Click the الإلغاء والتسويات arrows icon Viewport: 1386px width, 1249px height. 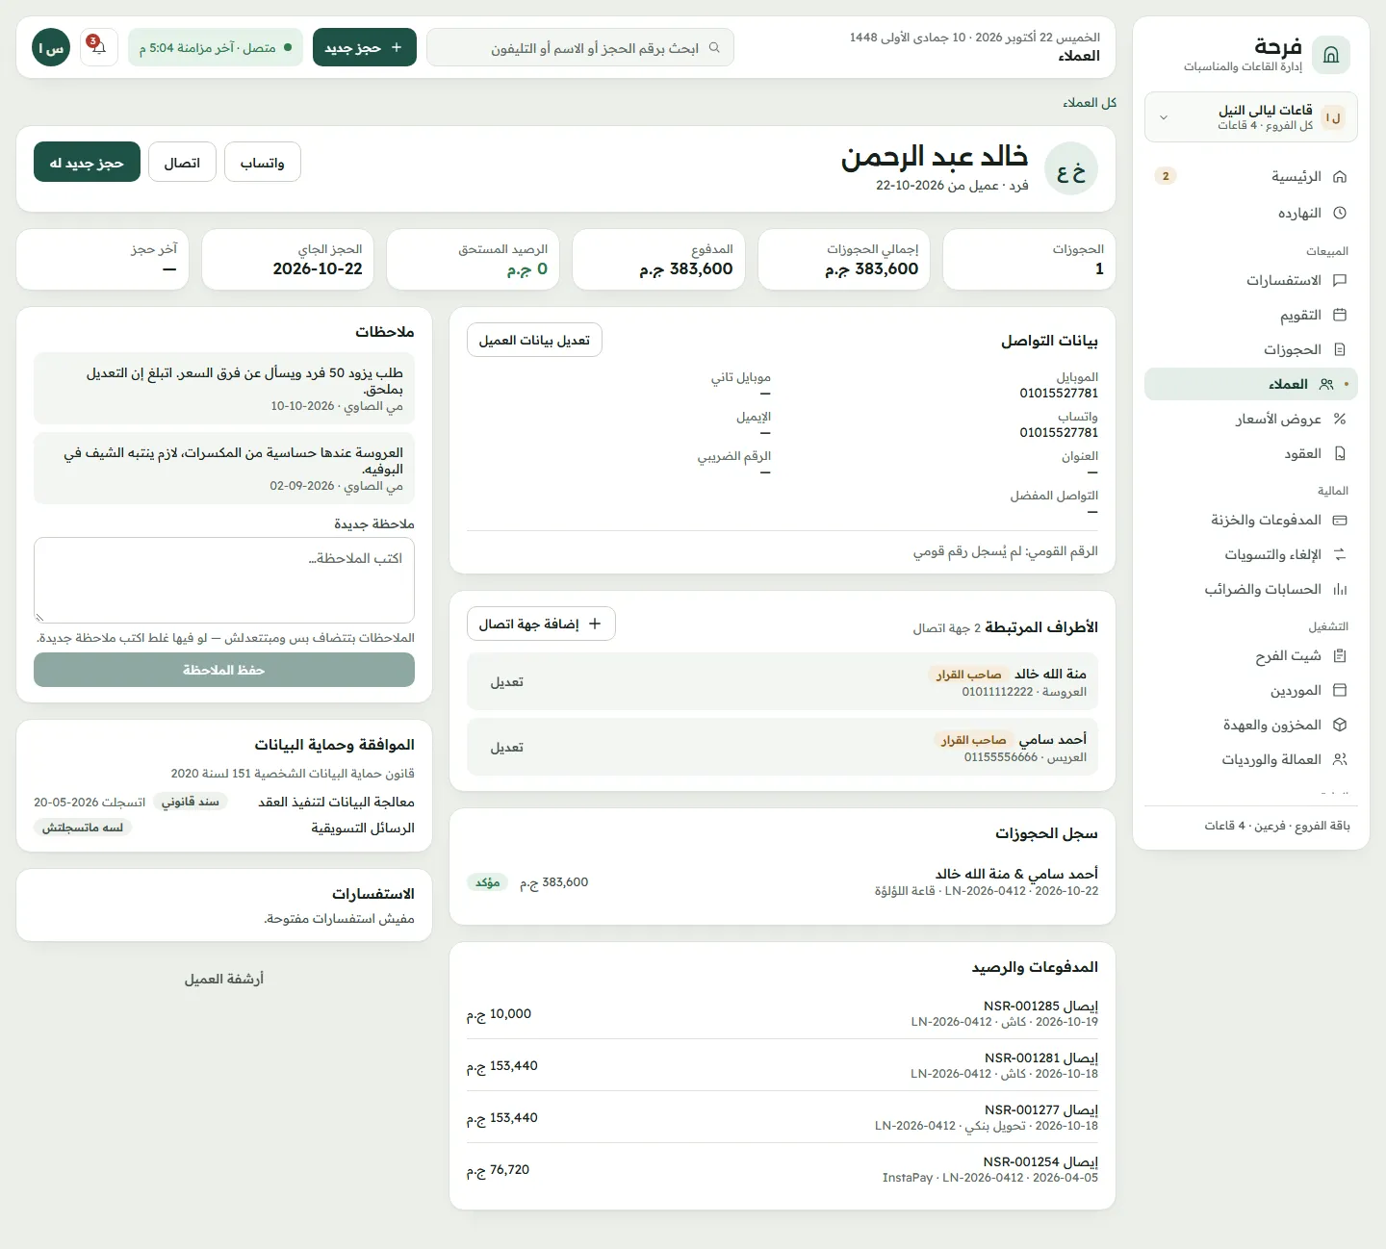tap(1340, 554)
